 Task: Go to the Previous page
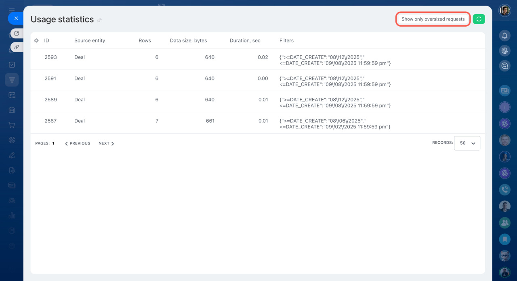pos(78,143)
